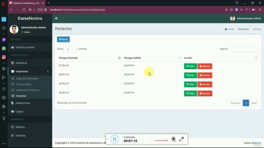Open recorder pencil drawing tool
Image resolution: width=264 pixels, height=148 pixels.
181,139
